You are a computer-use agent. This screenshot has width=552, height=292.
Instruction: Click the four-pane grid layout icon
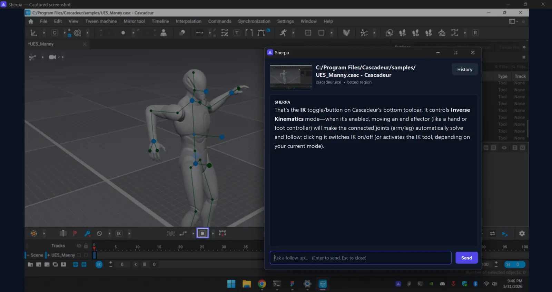pos(308,33)
